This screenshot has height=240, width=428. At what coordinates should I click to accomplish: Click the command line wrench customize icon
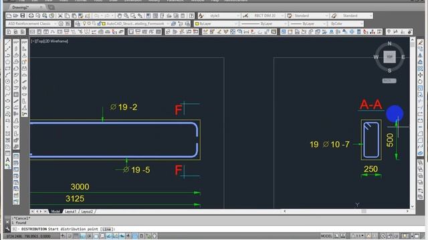(7, 229)
